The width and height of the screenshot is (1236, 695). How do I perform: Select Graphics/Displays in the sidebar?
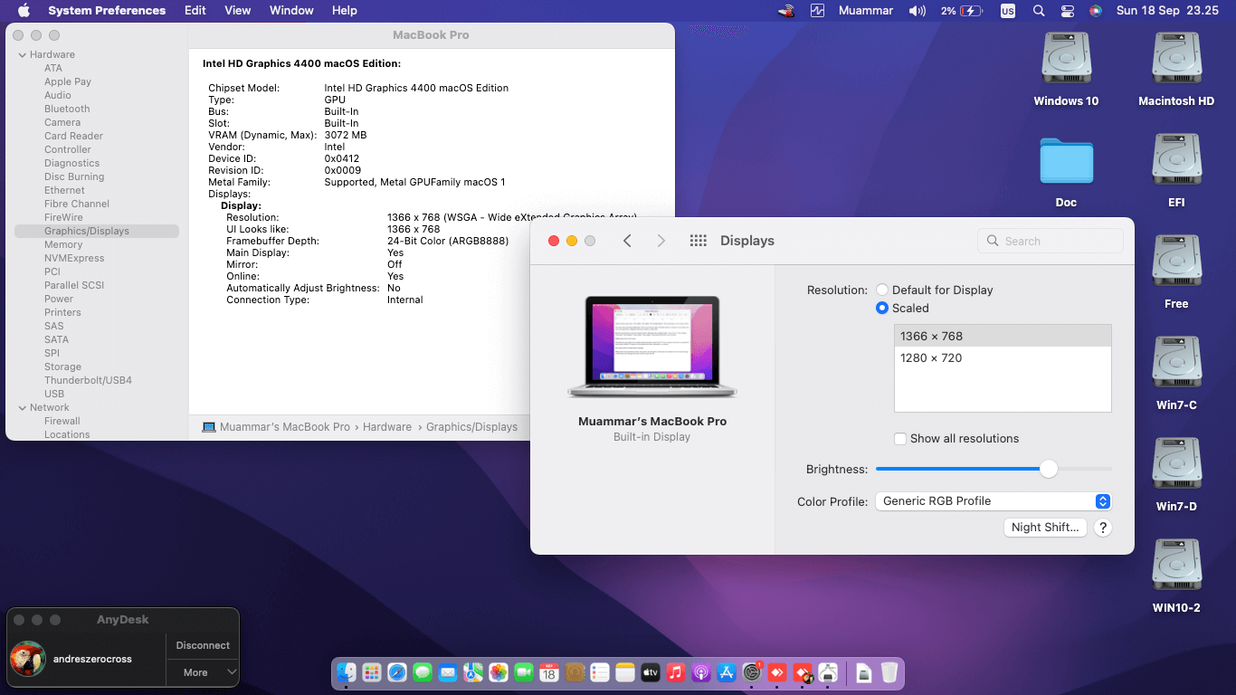(x=97, y=231)
